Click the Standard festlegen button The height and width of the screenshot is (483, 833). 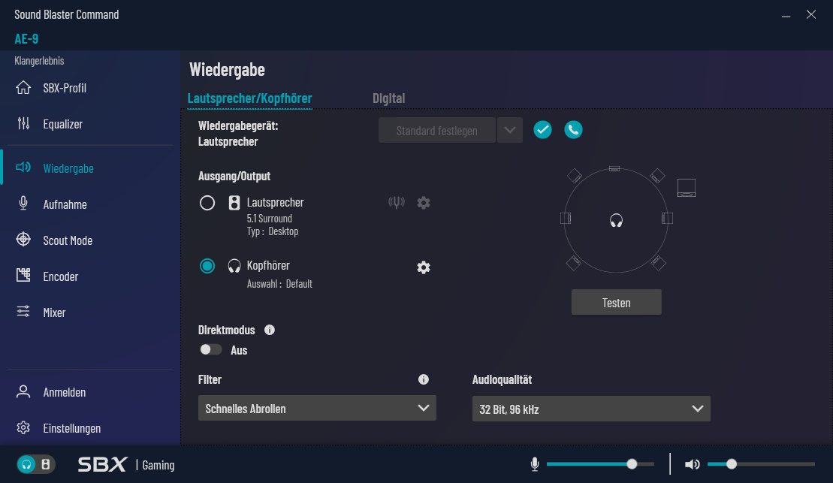point(436,130)
